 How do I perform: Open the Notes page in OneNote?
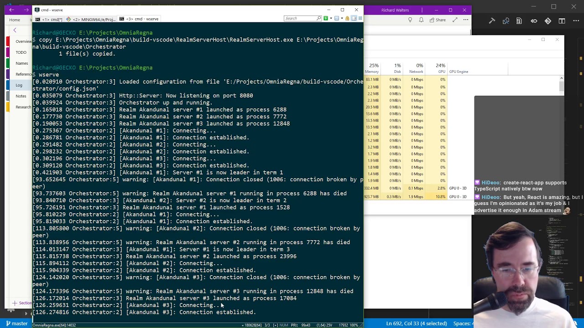coord(21,96)
